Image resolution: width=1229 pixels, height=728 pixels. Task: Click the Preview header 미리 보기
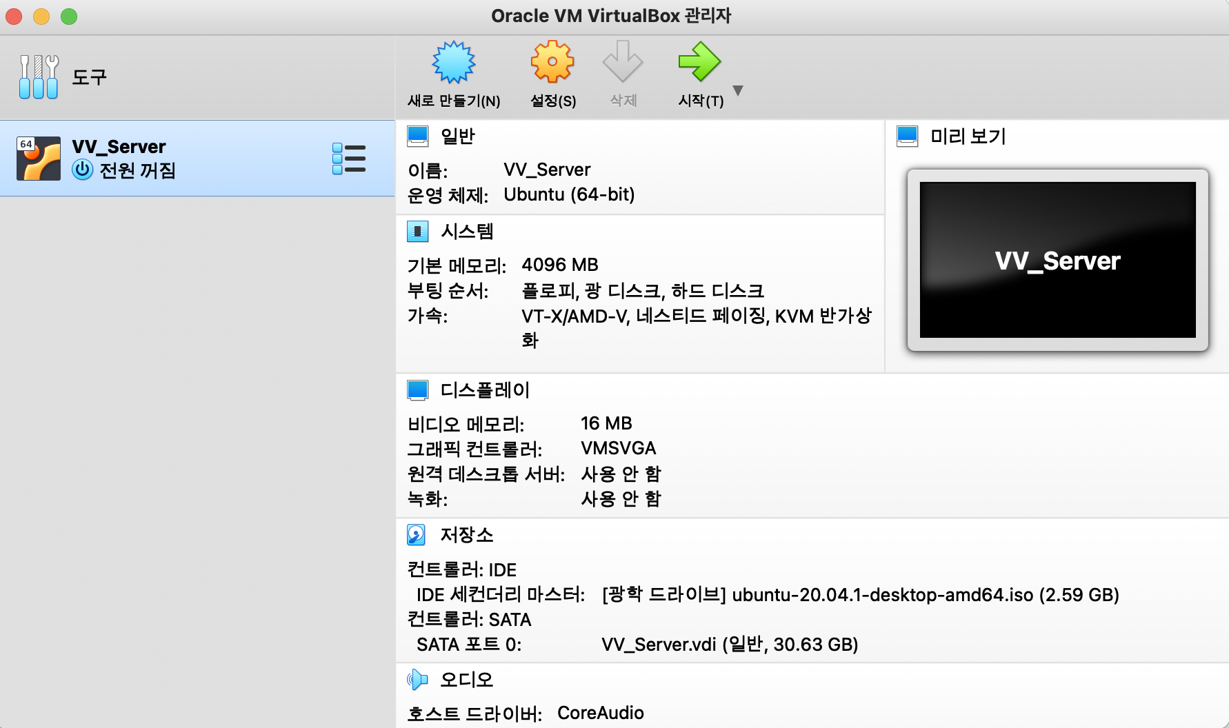[x=968, y=136]
